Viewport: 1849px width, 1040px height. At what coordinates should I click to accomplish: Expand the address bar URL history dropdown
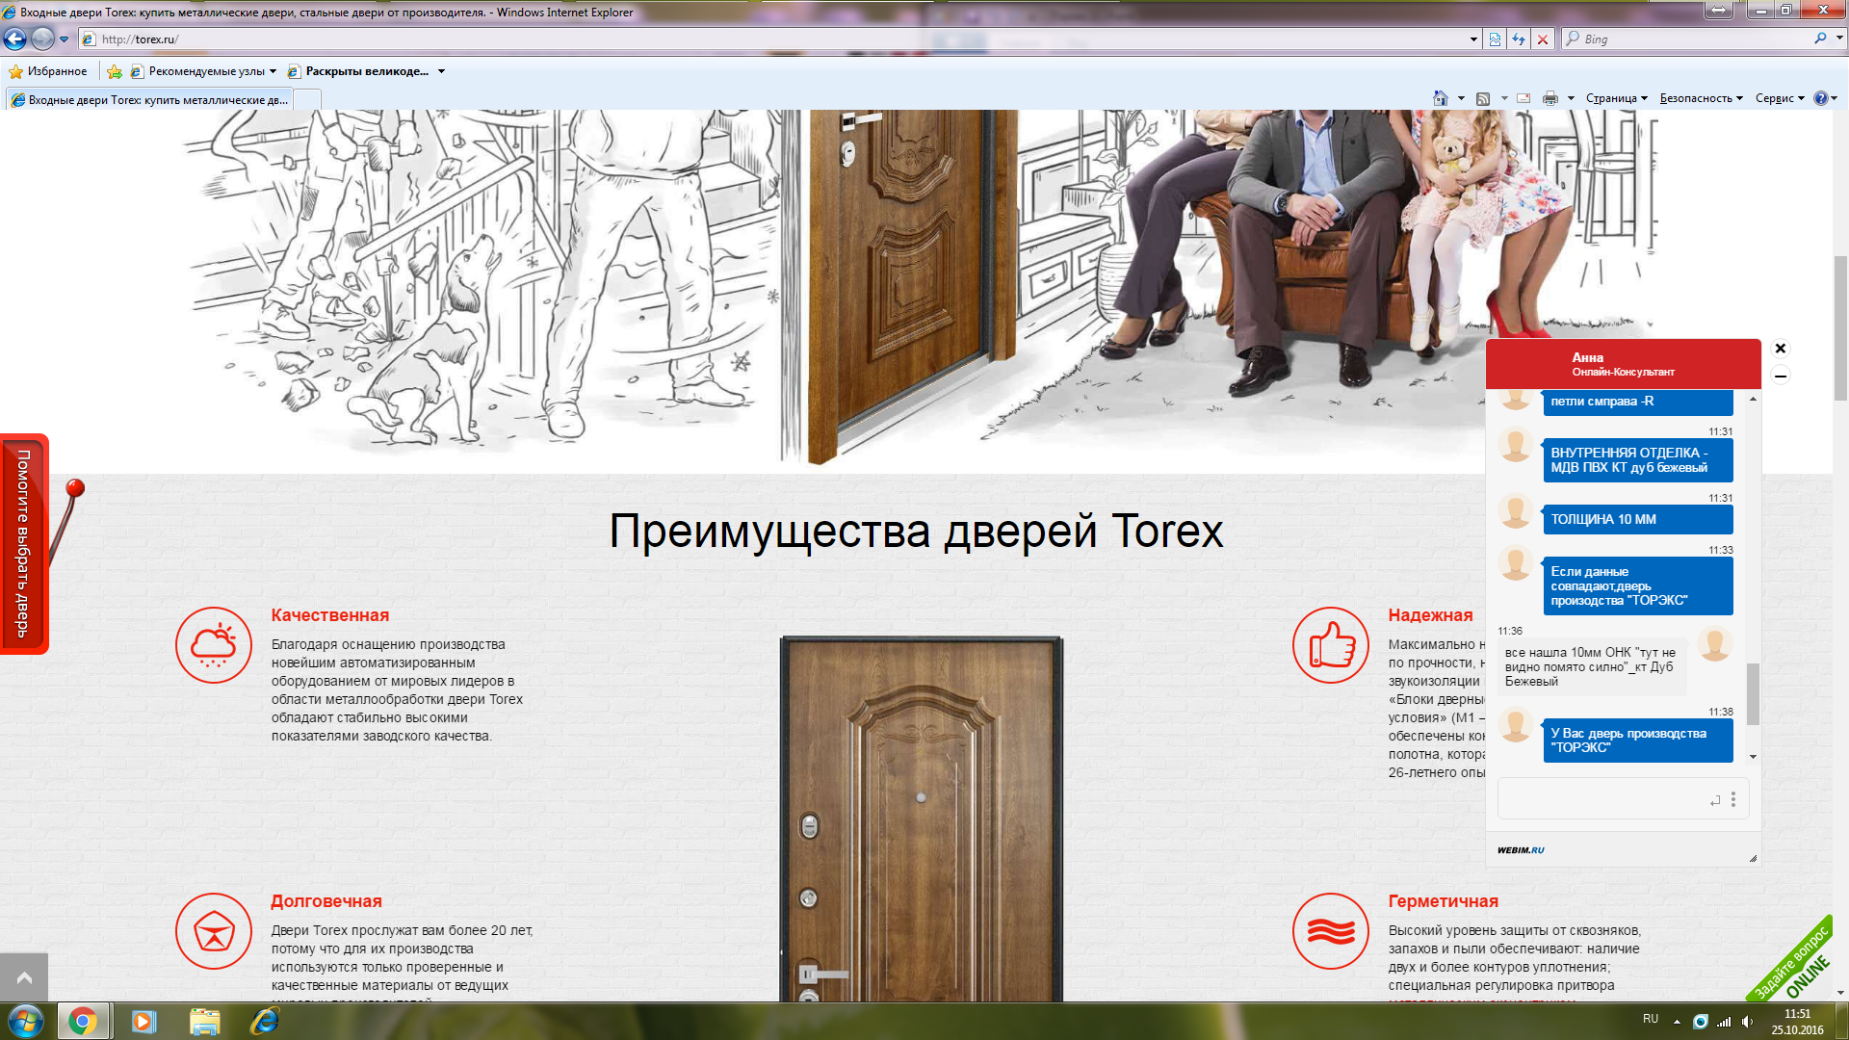pyautogui.click(x=1473, y=39)
